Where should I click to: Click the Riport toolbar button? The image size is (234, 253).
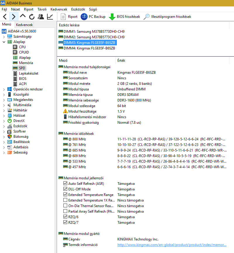click(69, 17)
